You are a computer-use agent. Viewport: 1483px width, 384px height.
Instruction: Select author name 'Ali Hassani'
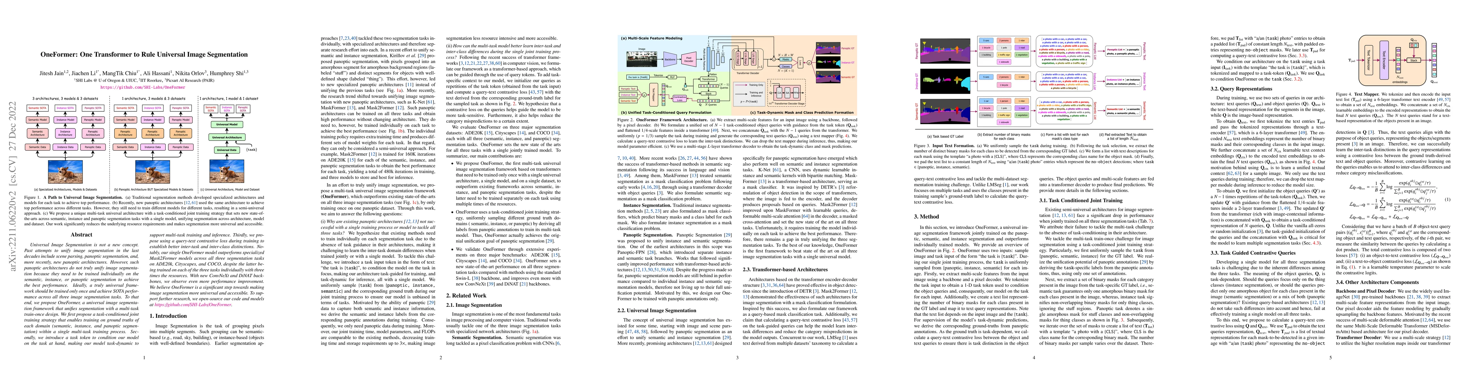[157, 74]
